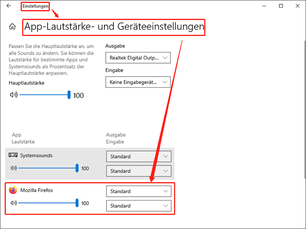Click the back arrow in the title bar
Screen dimensions: 306x229
click(9, 6)
